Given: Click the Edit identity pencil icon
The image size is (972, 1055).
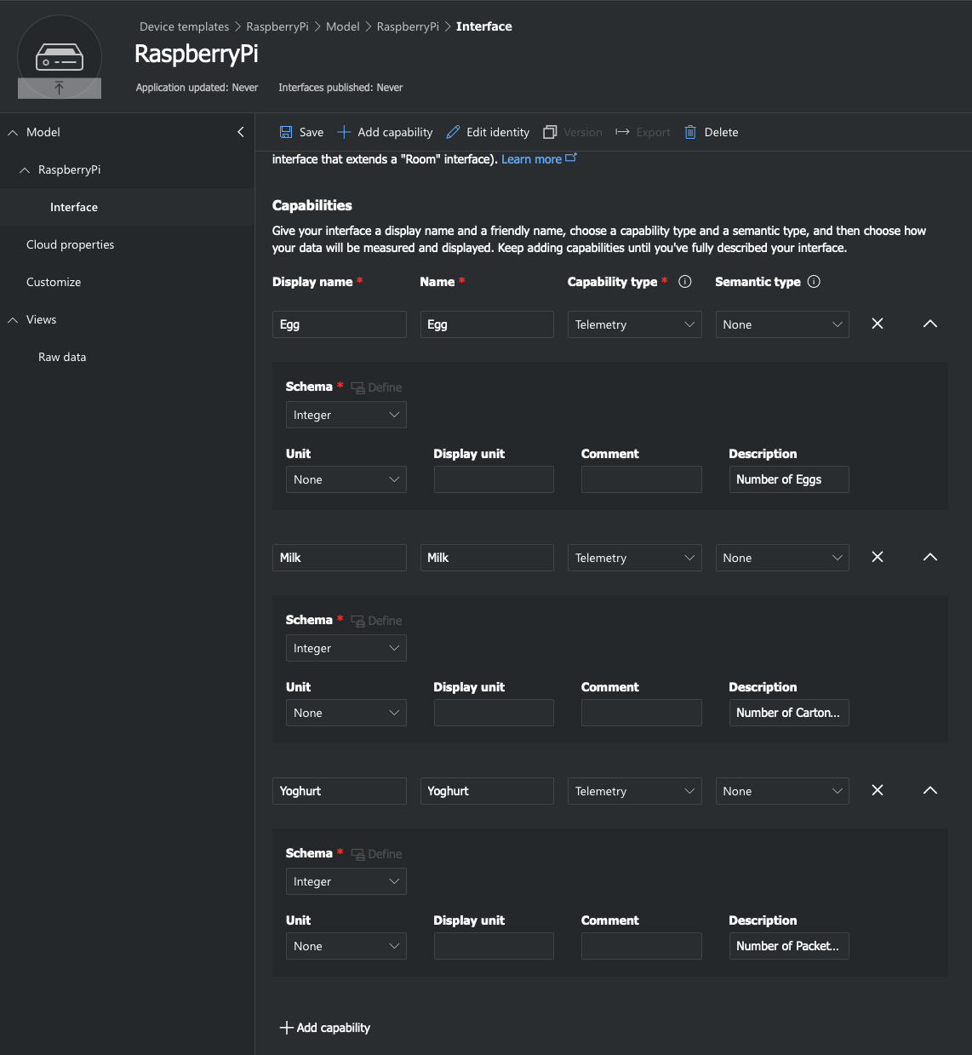Looking at the screenshot, I should point(453,132).
